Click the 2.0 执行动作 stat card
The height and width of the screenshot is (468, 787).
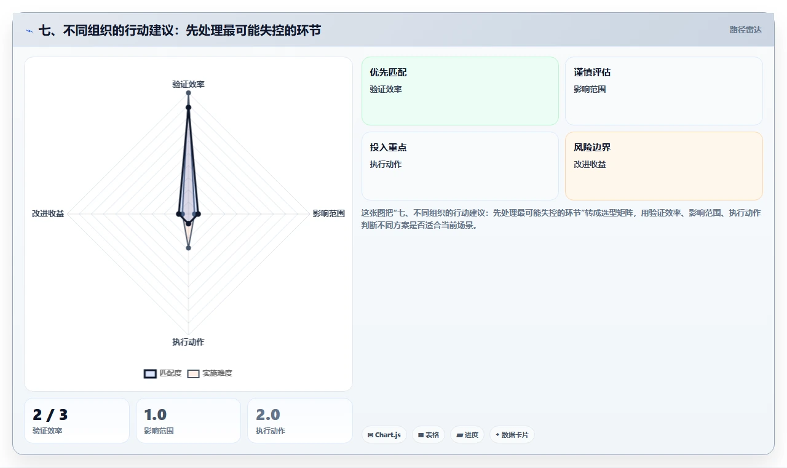[300, 421]
